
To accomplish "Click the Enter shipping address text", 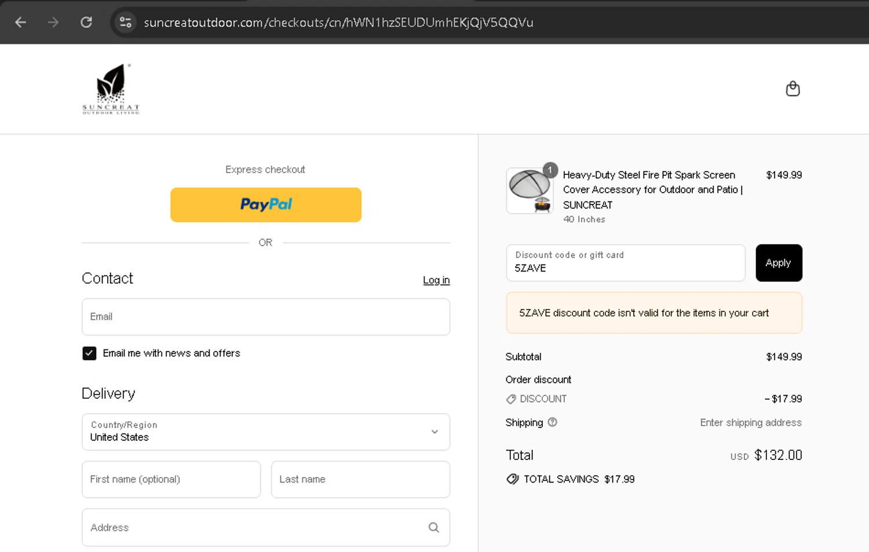I will [x=751, y=422].
